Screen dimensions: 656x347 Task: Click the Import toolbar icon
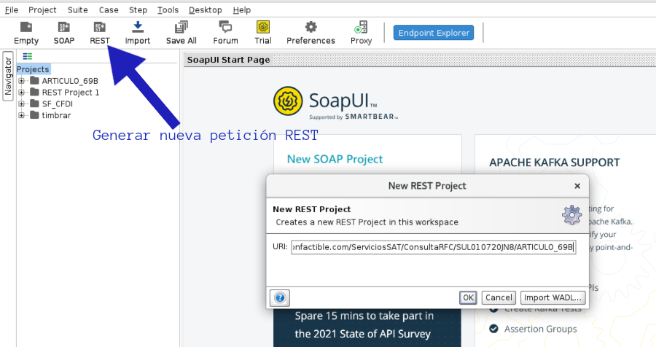(x=137, y=33)
